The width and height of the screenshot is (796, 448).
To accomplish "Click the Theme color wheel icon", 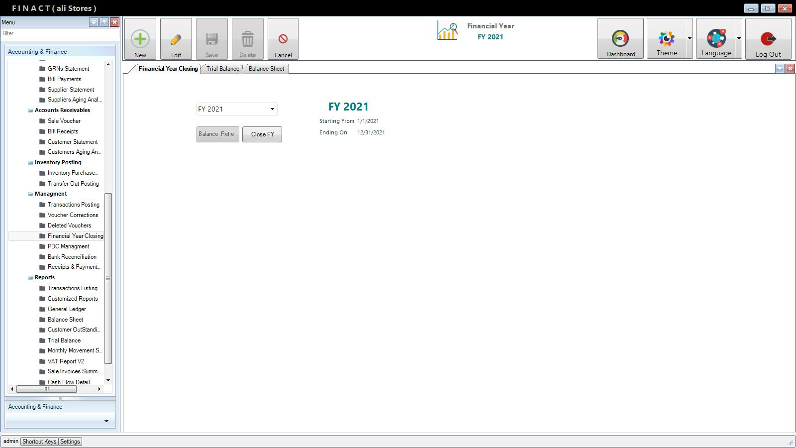I will [666, 39].
